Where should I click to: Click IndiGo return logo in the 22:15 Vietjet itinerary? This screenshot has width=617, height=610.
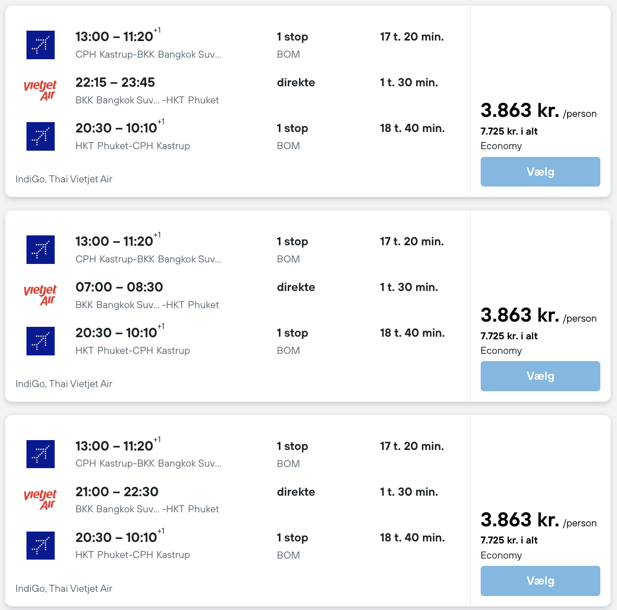(41, 136)
